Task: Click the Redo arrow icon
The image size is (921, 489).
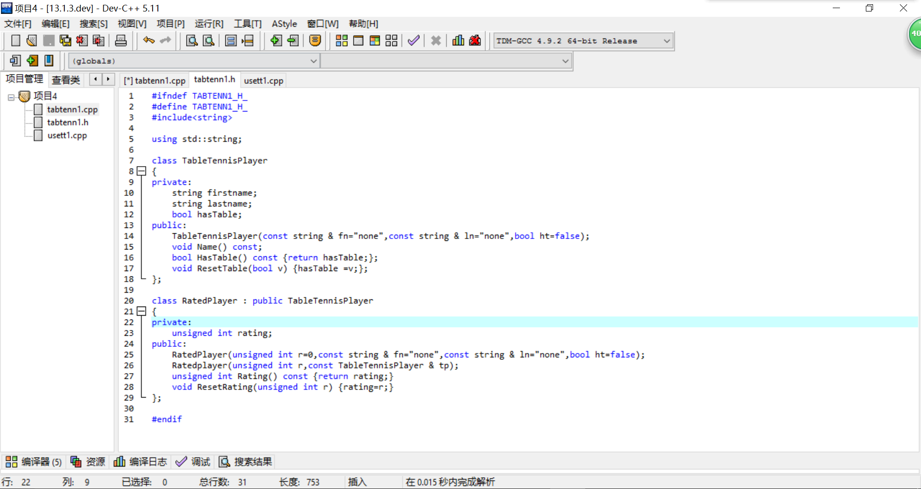Action: click(x=165, y=41)
